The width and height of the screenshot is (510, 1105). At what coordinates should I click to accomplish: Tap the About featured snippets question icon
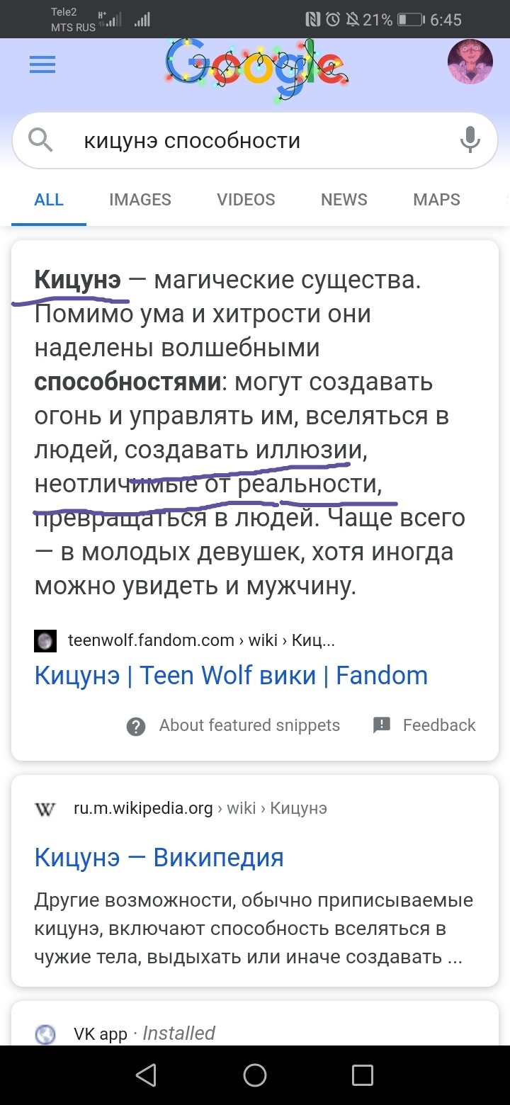point(135,726)
